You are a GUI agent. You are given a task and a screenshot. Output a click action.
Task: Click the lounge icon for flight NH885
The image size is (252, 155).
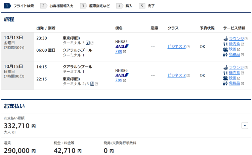coord(225,39)
